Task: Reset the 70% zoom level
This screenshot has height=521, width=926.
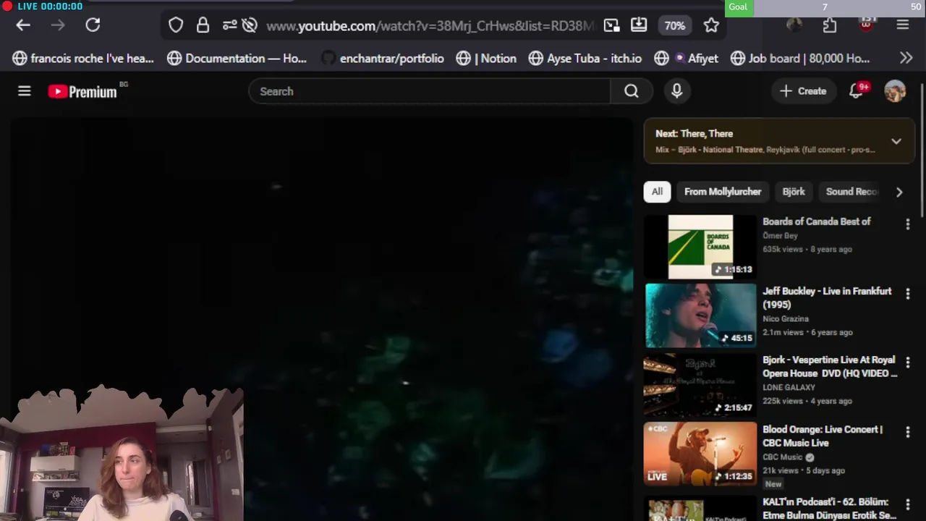Action: click(674, 25)
